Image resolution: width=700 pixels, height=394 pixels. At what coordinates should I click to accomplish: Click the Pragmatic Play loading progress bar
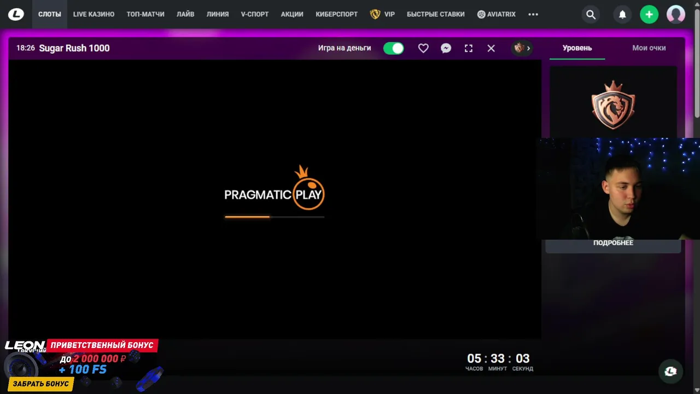click(x=275, y=217)
